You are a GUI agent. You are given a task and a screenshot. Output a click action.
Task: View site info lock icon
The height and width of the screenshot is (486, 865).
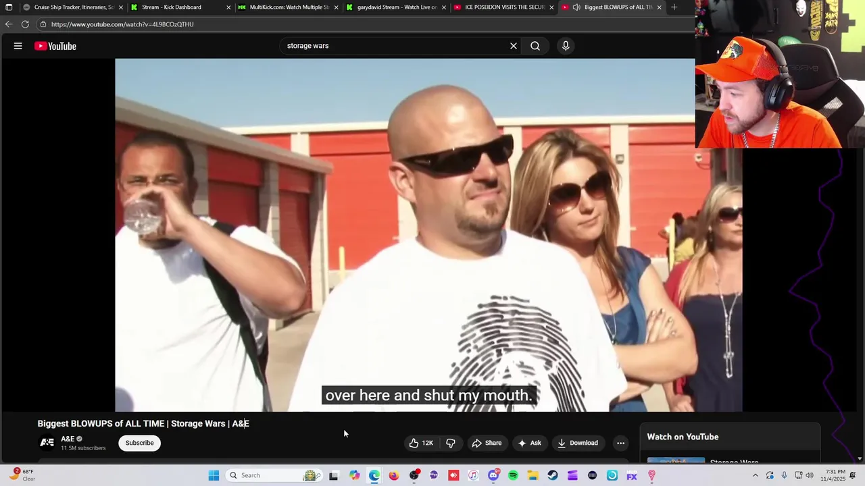pyautogui.click(x=43, y=24)
